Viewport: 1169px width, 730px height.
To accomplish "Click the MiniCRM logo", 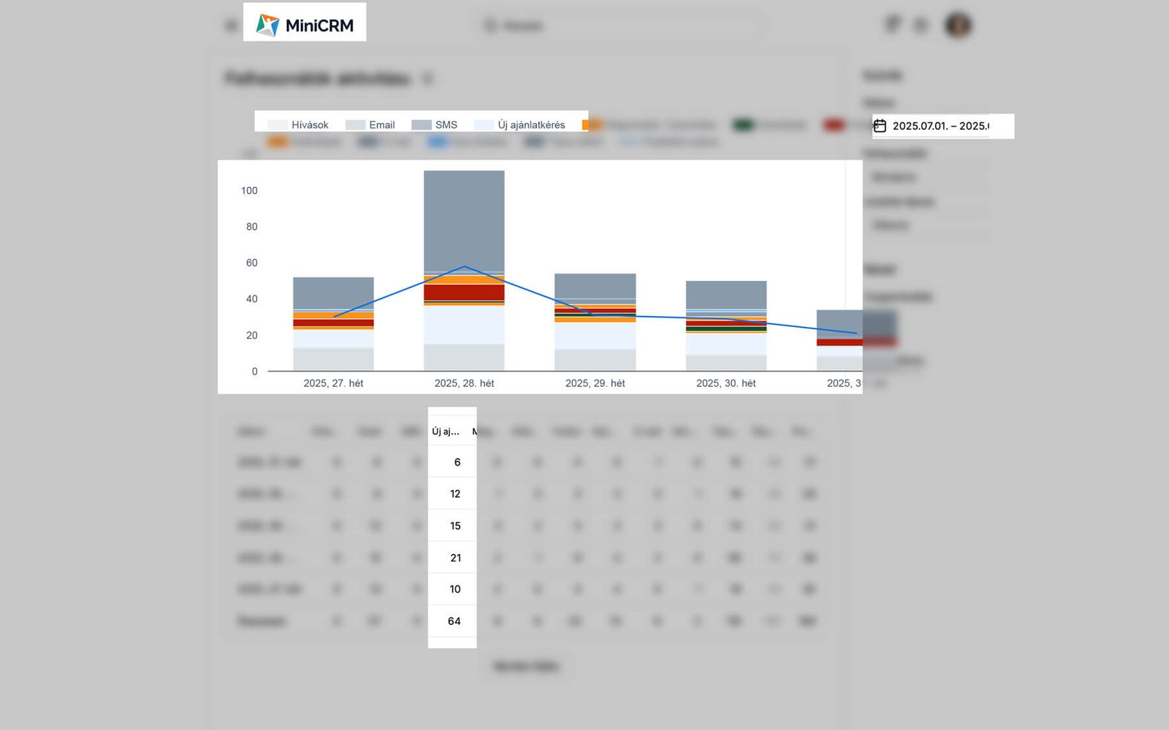I will tap(305, 23).
